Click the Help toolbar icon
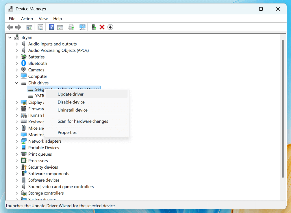The height and width of the screenshot is (213, 291). (x=51, y=27)
